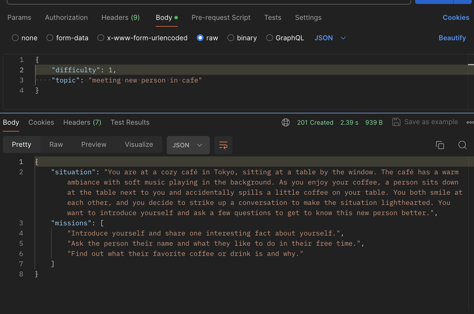Click line number 7 in response viewer
Image resolution: width=474 pixels, height=314 pixels.
tap(21, 264)
